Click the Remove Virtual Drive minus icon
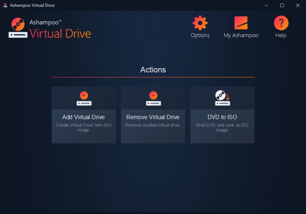 tap(153, 99)
